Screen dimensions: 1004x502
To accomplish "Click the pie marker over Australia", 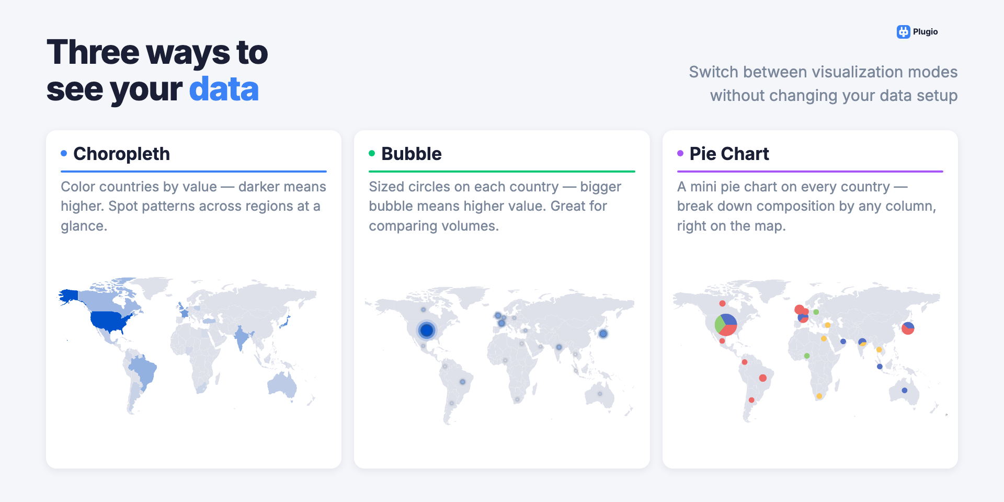I will (x=904, y=391).
